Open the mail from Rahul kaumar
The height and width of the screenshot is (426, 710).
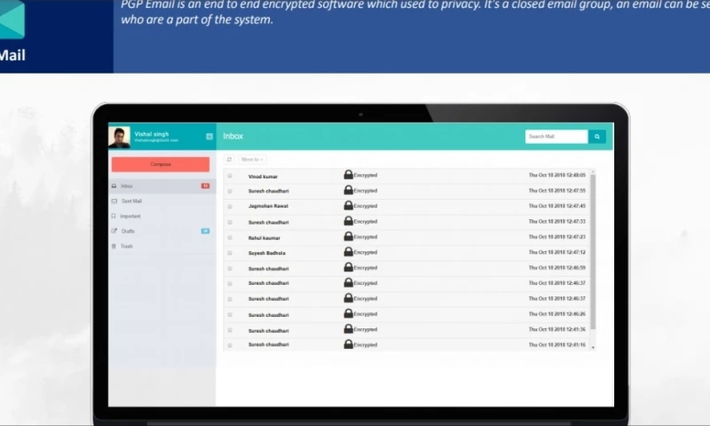point(264,238)
